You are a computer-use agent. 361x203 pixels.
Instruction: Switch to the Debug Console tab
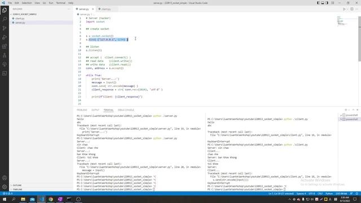click(126, 110)
